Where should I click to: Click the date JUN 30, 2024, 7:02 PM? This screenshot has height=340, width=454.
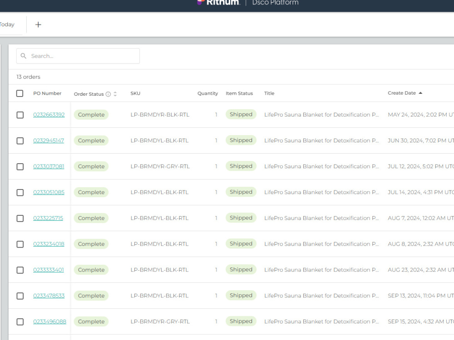click(x=421, y=141)
